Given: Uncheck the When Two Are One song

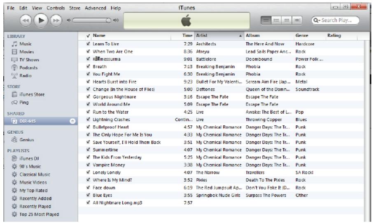Looking at the screenshot, I should (x=88, y=51).
